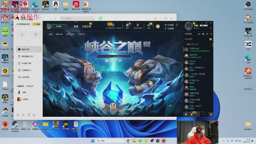Click the dashed plus add button in sidebar
The height and width of the screenshot is (144, 256).
[29, 41]
